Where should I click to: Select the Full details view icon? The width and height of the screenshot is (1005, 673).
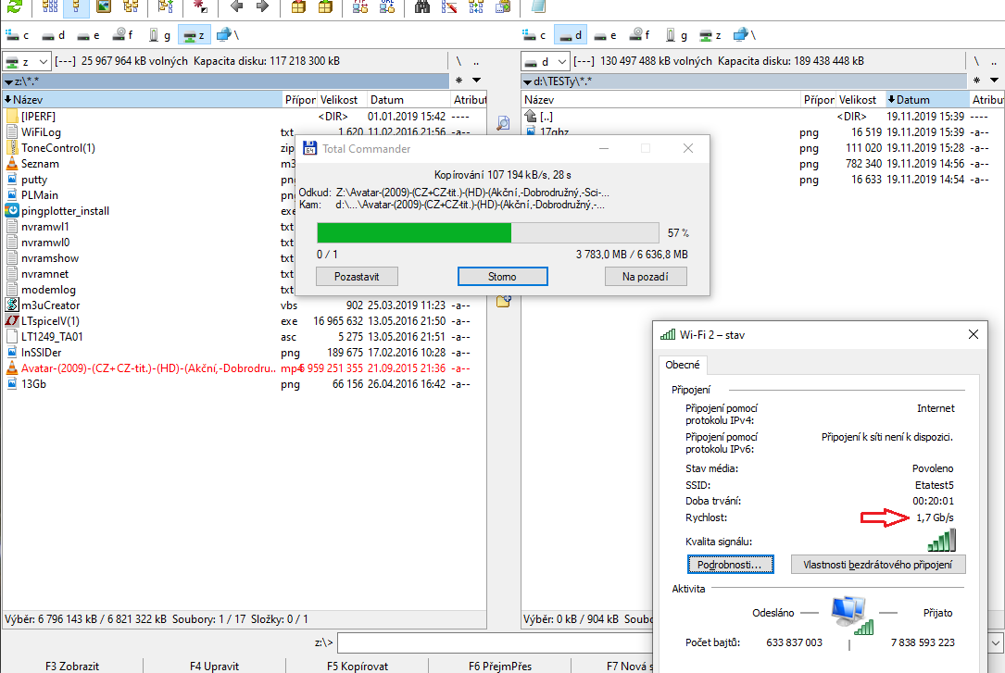[76, 6]
